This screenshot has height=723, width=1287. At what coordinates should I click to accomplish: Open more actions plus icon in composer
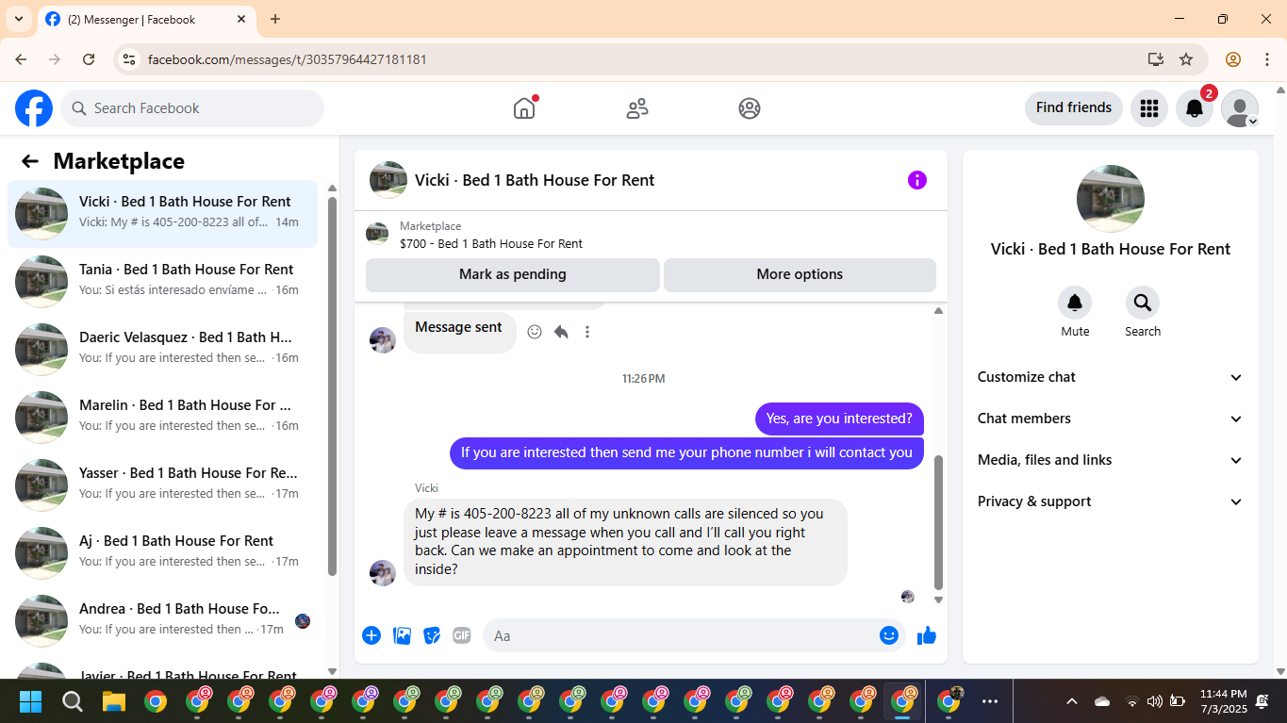[x=371, y=635]
